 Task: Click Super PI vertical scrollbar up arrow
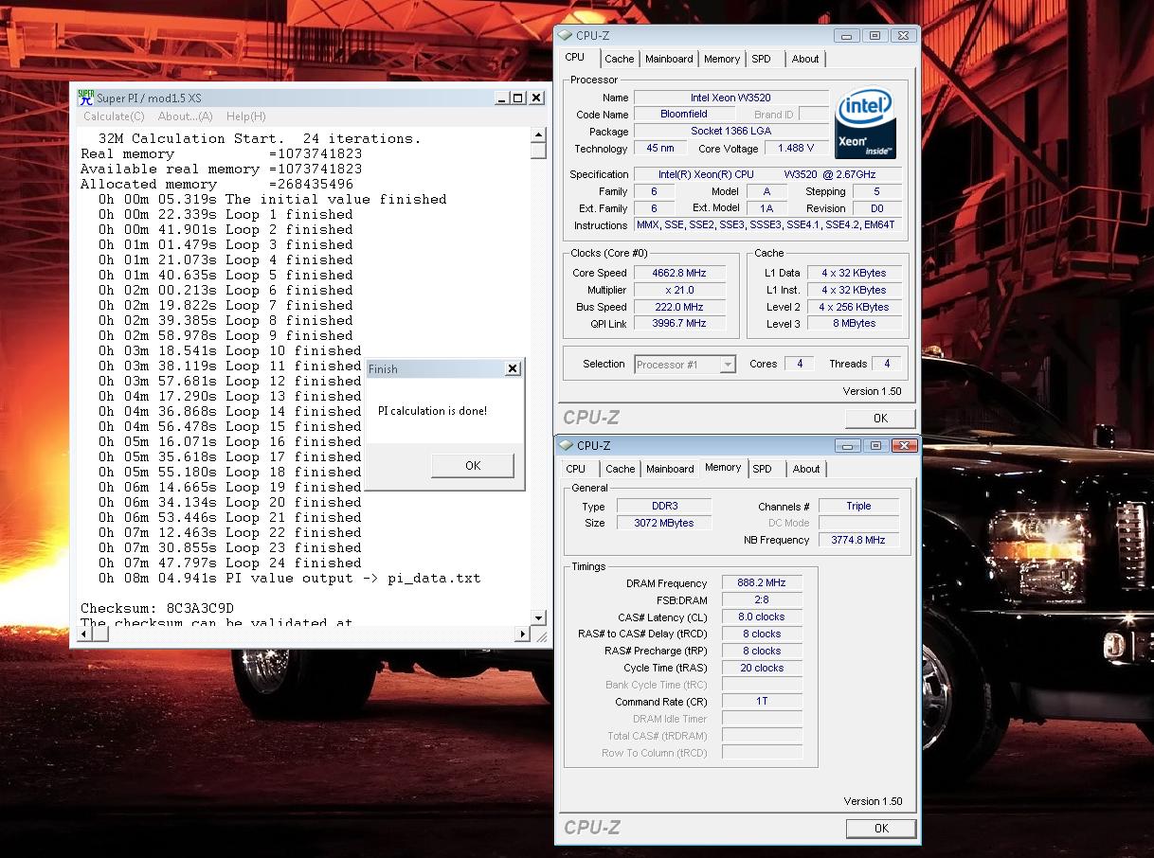538,135
